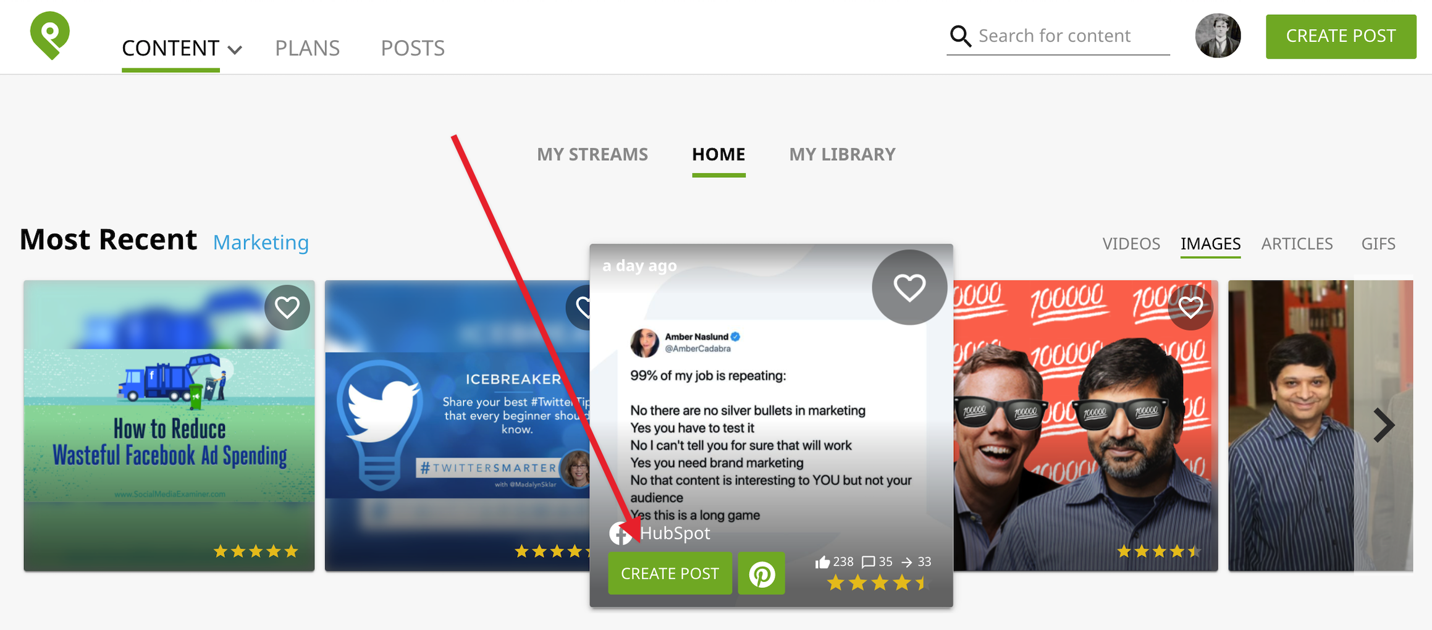Switch to the MY LIBRARY tab
The image size is (1432, 630).
point(842,154)
